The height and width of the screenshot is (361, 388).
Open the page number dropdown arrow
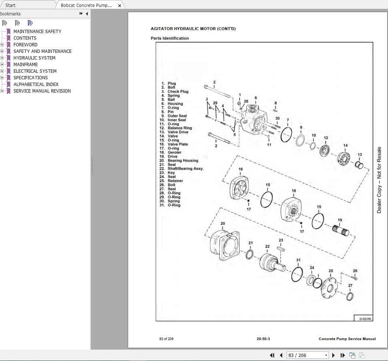(x=326, y=355)
